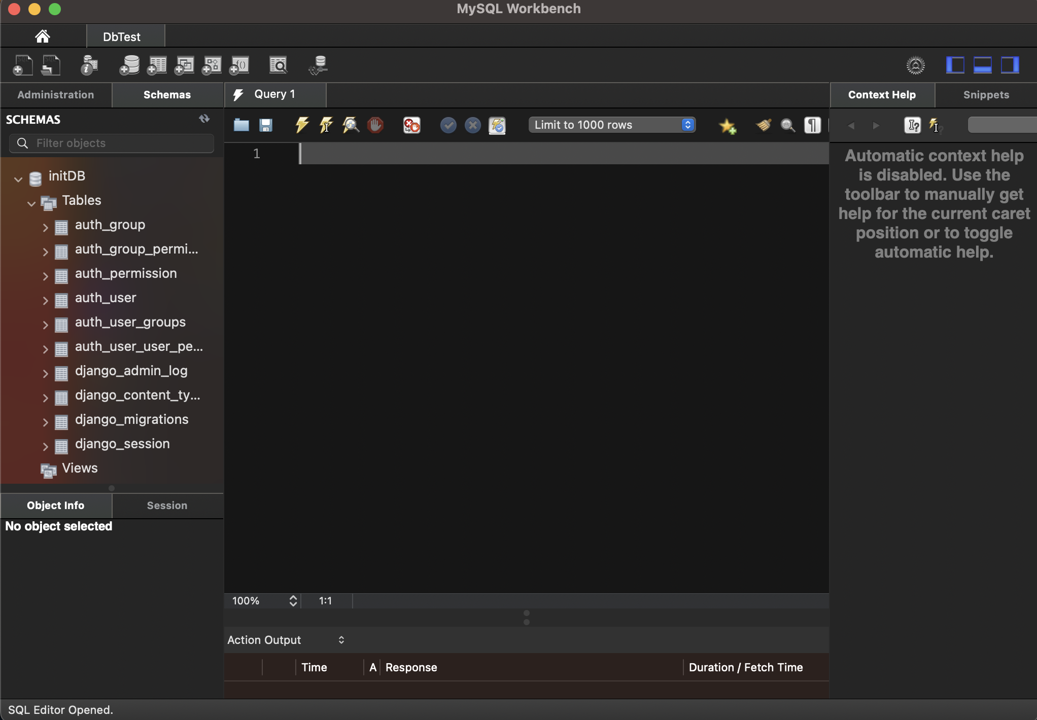Select the Views folder
This screenshot has height=720, width=1037.
80,468
